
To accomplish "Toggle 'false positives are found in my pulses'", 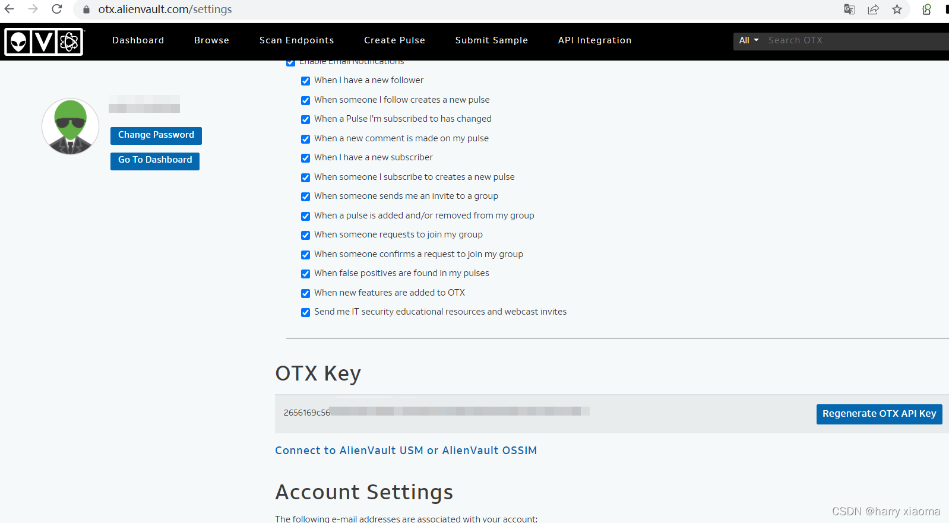I will pyautogui.click(x=305, y=274).
